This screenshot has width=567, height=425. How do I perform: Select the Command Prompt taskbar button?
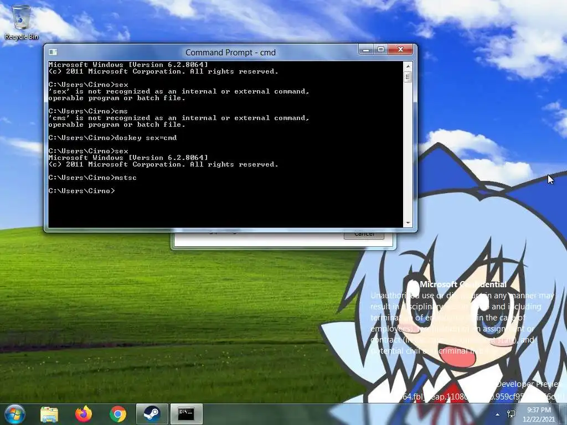tap(186, 414)
